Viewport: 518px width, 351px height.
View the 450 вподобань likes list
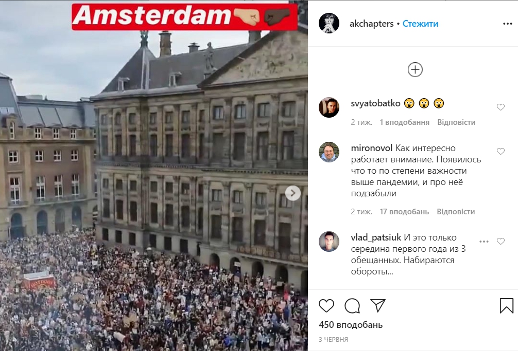[351, 325]
